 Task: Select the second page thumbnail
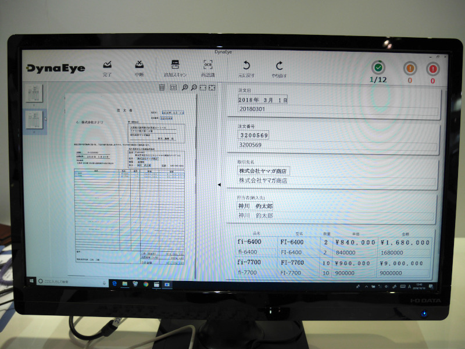34,120
